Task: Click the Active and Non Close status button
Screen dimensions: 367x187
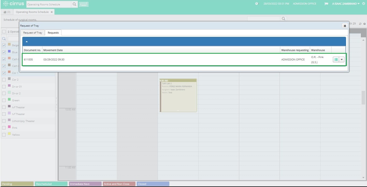Action: [x=119, y=184]
